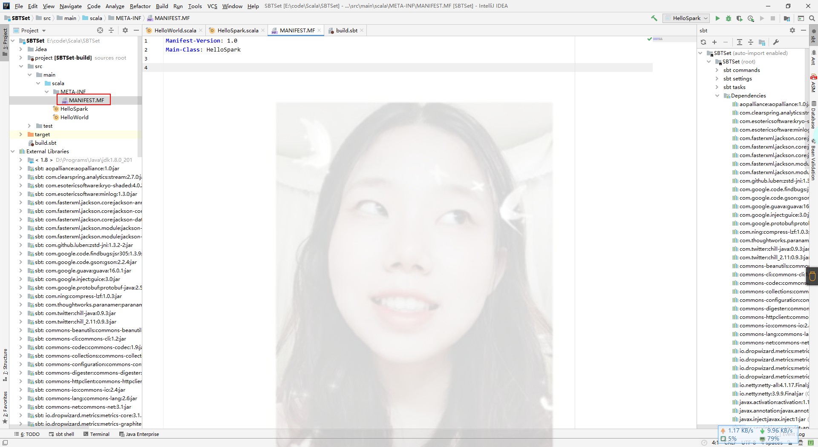Reimport all sbt projects with refresh icon

tap(704, 42)
